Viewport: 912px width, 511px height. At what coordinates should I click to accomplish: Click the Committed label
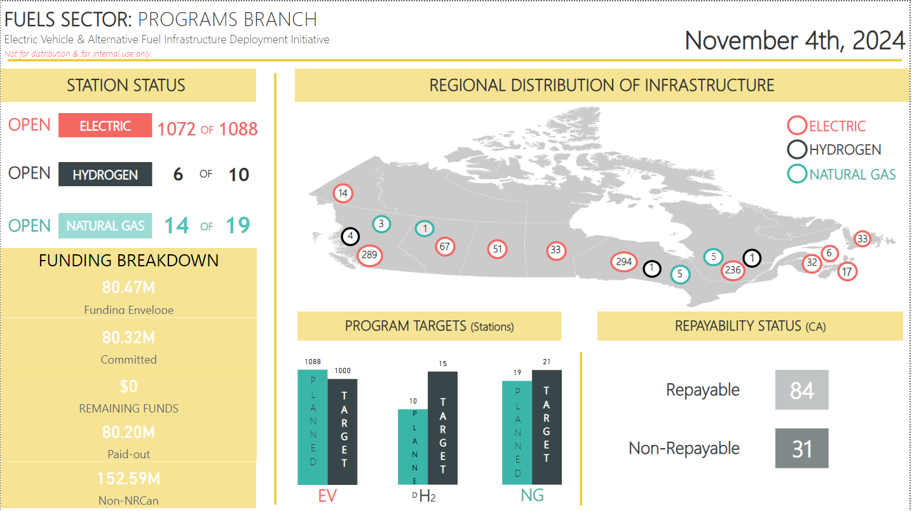[128, 360]
